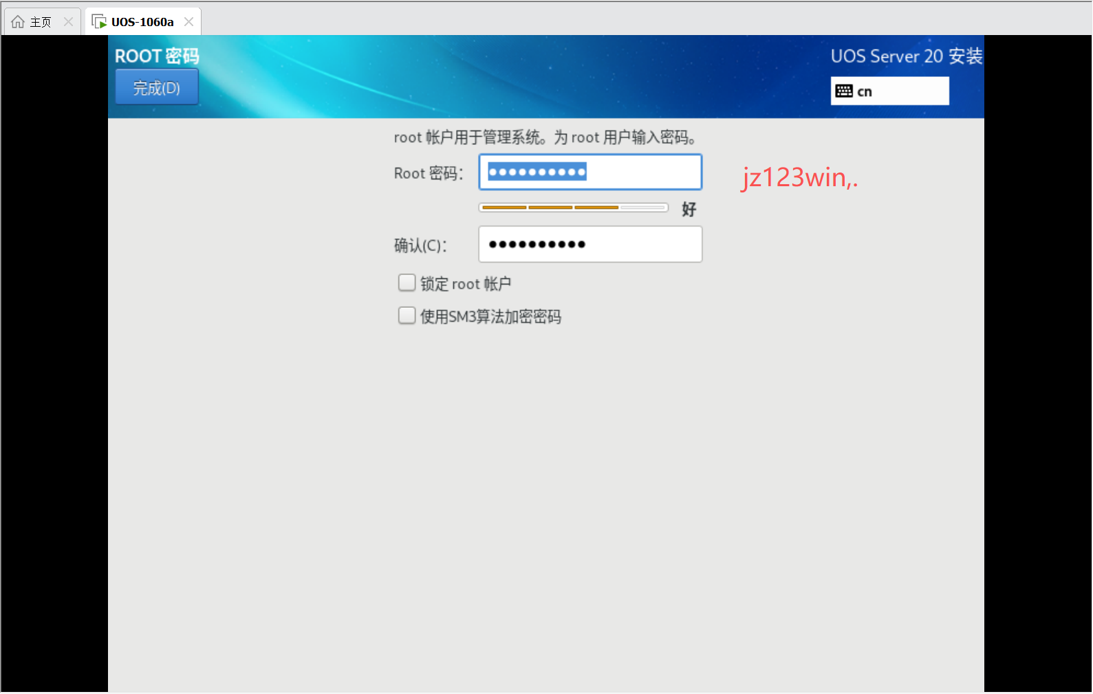Click the keyboard icon beside cn
1093x694 pixels.
844,91
